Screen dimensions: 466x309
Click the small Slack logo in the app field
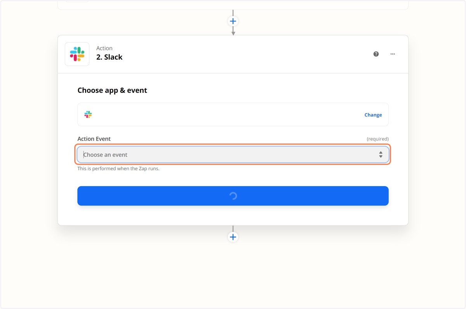88,114
